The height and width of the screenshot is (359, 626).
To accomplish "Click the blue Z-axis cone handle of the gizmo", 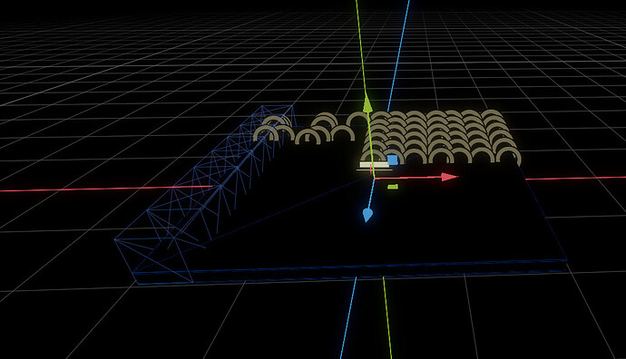I will pos(367,215).
